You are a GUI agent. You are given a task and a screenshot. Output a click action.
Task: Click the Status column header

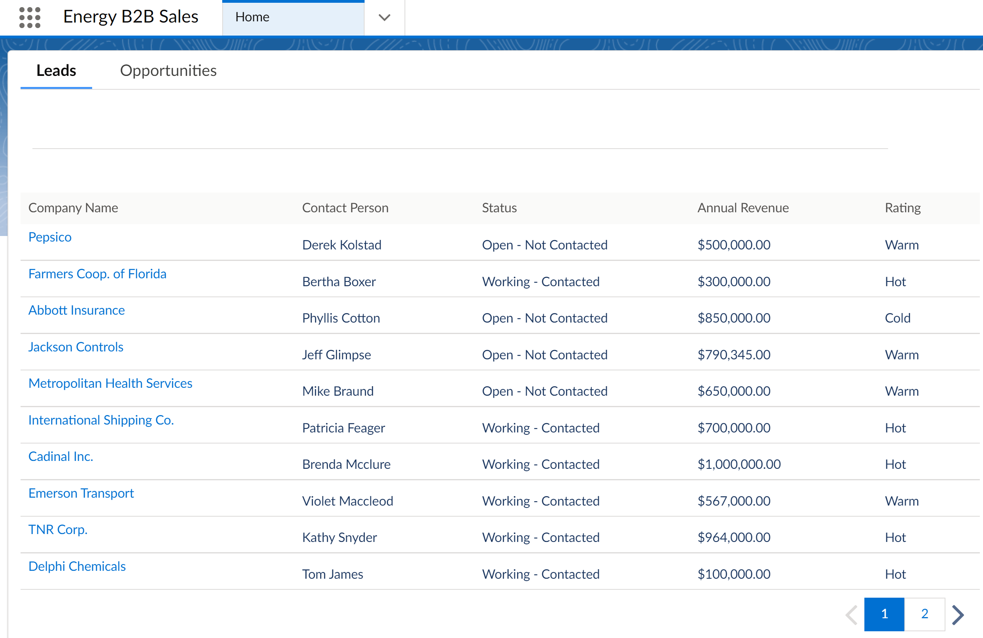[499, 208]
